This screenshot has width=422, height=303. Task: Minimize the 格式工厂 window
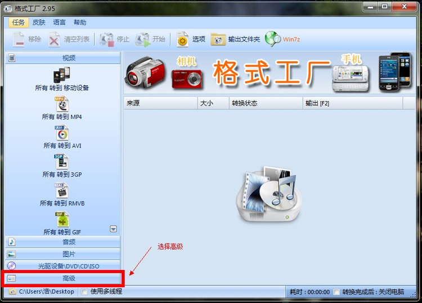pyautogui.click(x=370, y=6)
